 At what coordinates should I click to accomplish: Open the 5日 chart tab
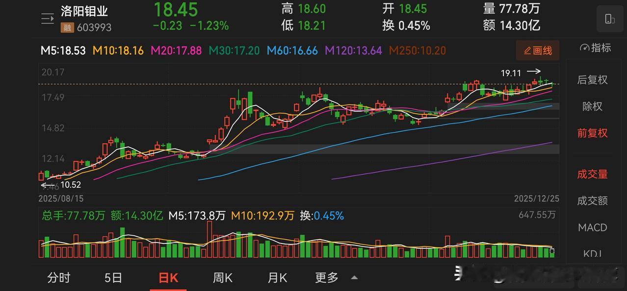tap(113, 278)
